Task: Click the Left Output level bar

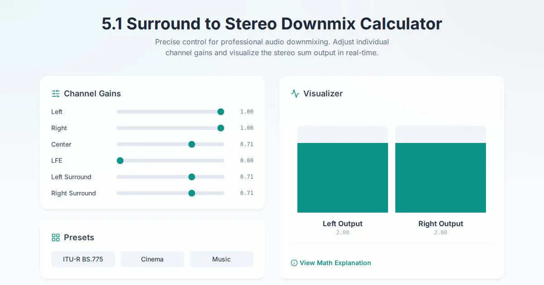Action: pyautogui.click(x=343, y=177)
